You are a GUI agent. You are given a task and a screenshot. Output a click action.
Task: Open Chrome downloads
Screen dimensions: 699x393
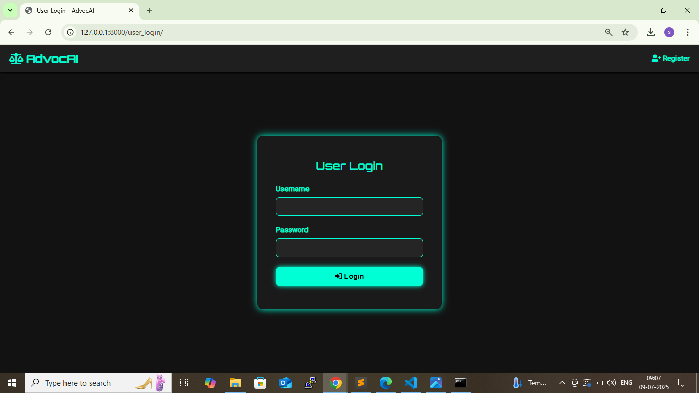pyautogui.click(x=651, y=32)
